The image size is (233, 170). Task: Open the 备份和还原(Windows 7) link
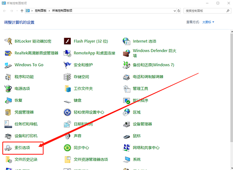pyautogui.click(x=153, y=65)
